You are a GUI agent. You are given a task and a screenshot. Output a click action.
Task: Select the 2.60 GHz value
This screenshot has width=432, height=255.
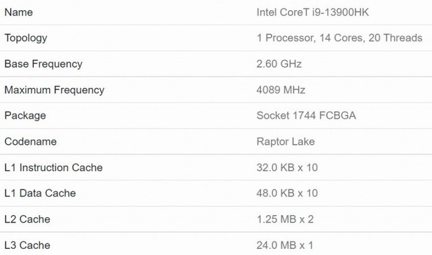[279, 64]
